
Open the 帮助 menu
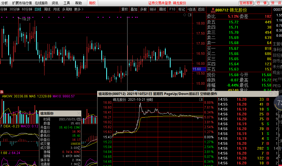click(78, 3)
